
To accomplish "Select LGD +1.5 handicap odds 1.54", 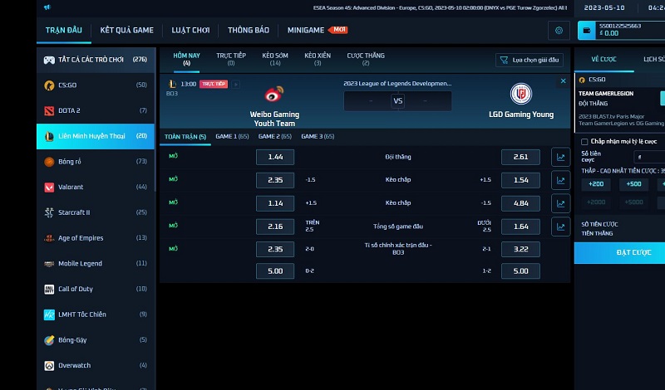I will tap(521, 180).
